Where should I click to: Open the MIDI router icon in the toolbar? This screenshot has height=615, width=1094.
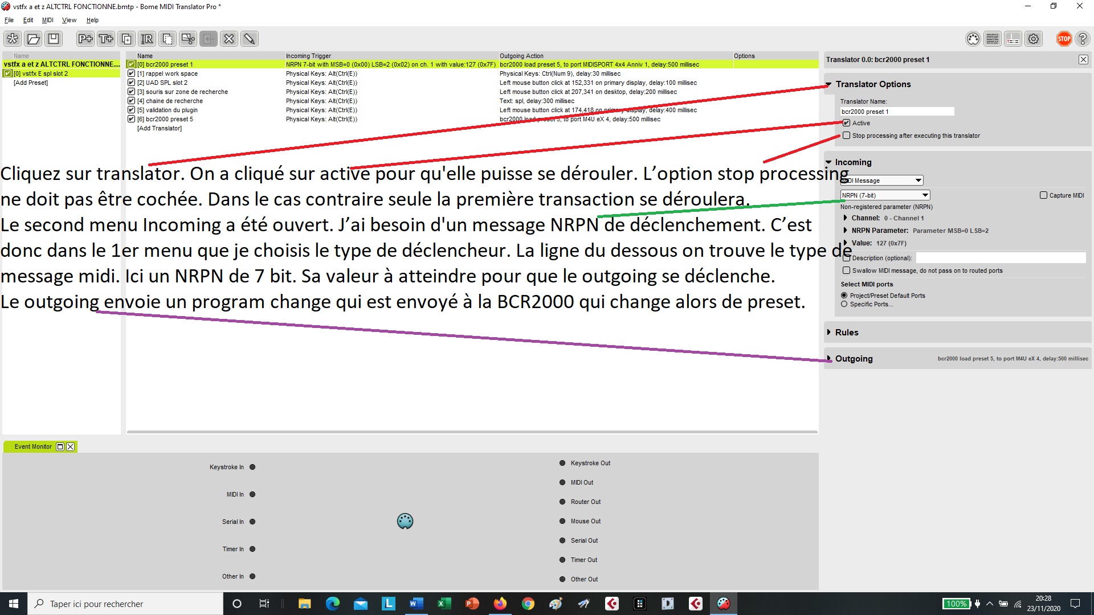(x=973, y=39)
